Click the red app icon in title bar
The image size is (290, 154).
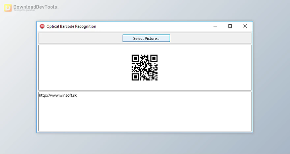point(42,26)
